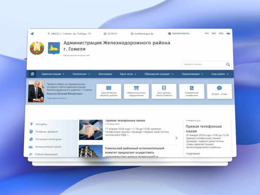Click the Телефоны «Доверия» icon
This screenshot has height=195, width=260.
[x=31, y=132]
